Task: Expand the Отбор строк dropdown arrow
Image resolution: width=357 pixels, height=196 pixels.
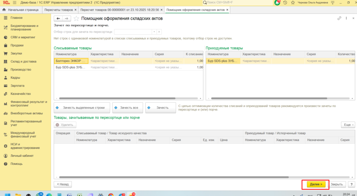Action: point(154,32)
